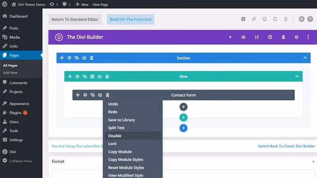Click the Divi D logo in builder header
The height and width of the screenshot is (178, 317).
coord(59,37)
